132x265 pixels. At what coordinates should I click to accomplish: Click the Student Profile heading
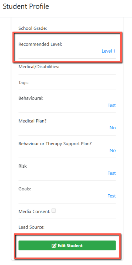(26, 6)
